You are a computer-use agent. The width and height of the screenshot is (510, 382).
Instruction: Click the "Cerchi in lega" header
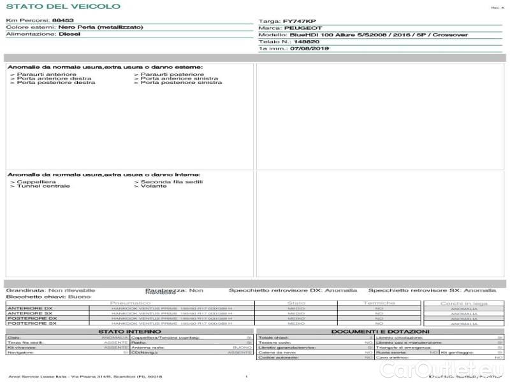(464, 304)
